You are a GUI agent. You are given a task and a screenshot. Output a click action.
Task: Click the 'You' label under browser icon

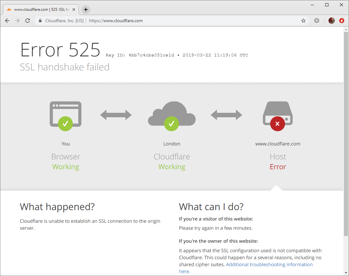(x=66, y=144)
